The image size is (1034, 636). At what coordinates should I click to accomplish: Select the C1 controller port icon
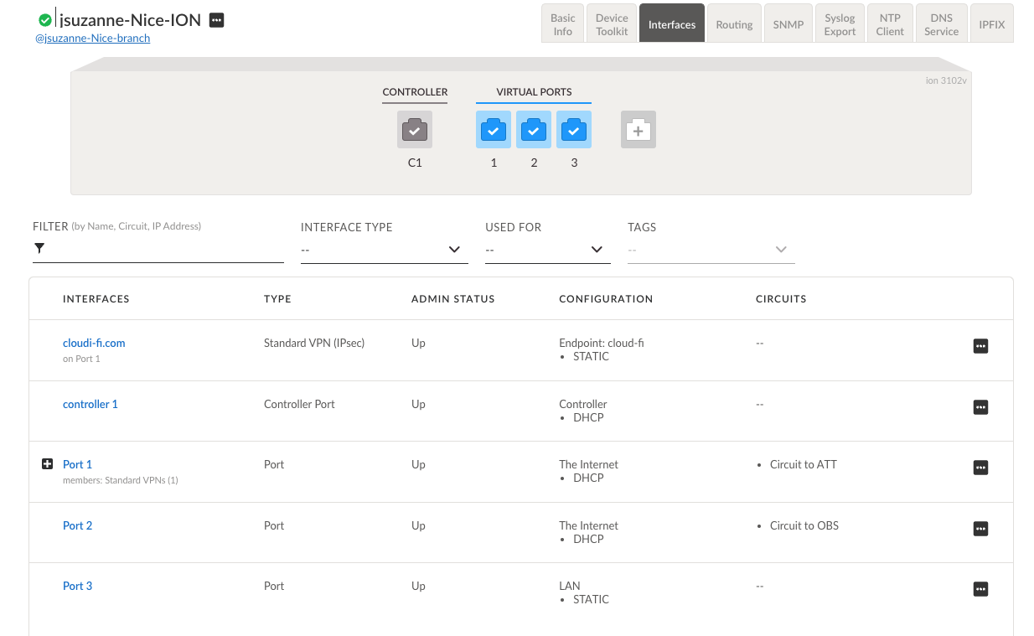(414, 129)
